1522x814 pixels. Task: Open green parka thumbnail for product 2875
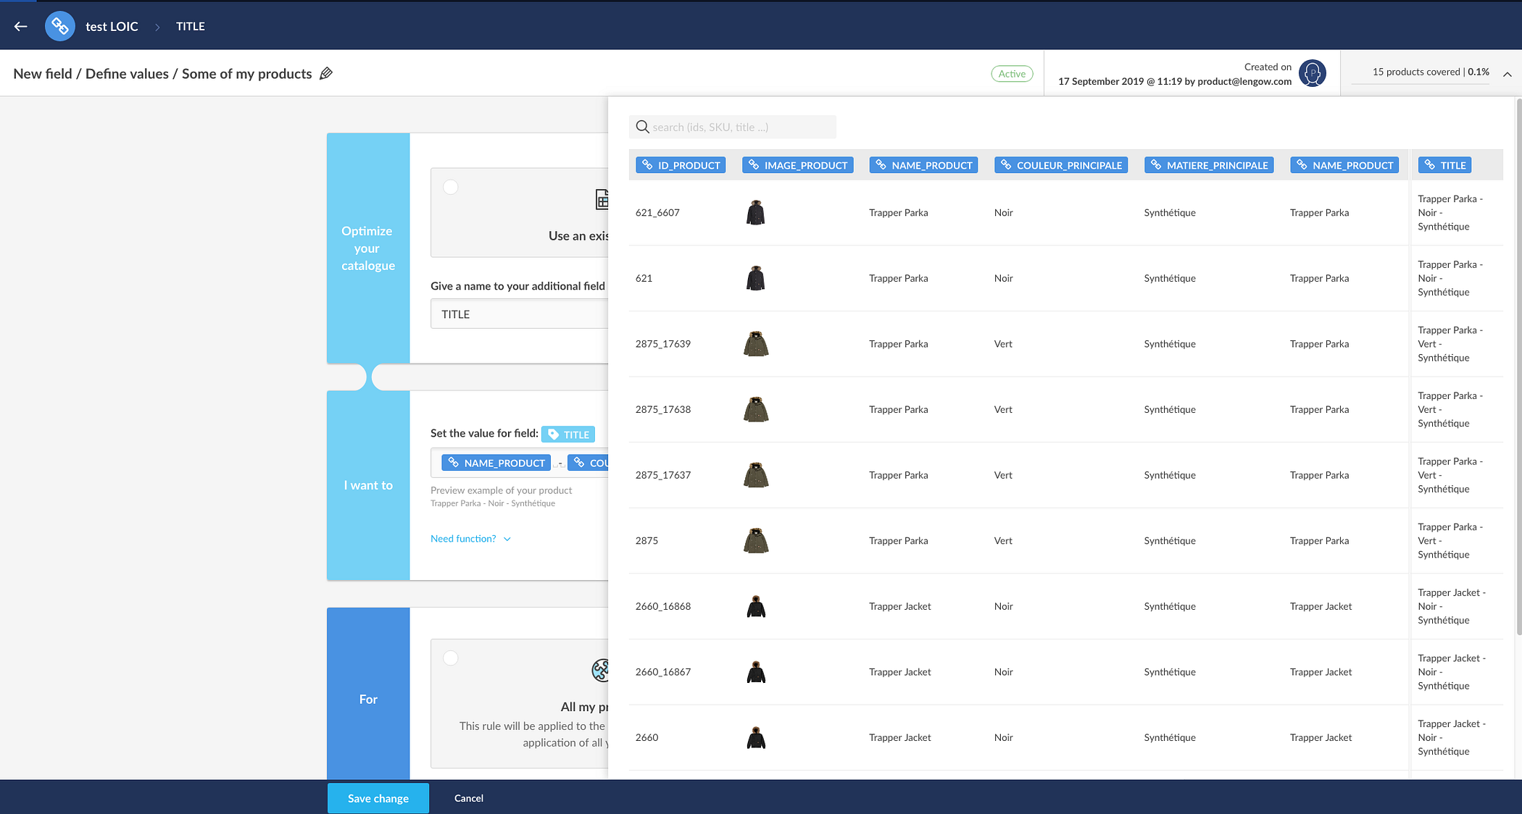756,541
